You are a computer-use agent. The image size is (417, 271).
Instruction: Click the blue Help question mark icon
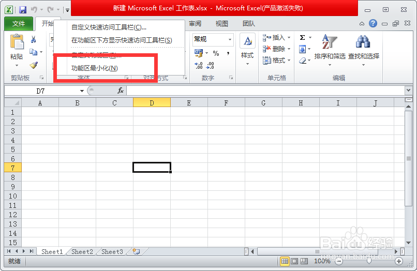pos(373,23)
